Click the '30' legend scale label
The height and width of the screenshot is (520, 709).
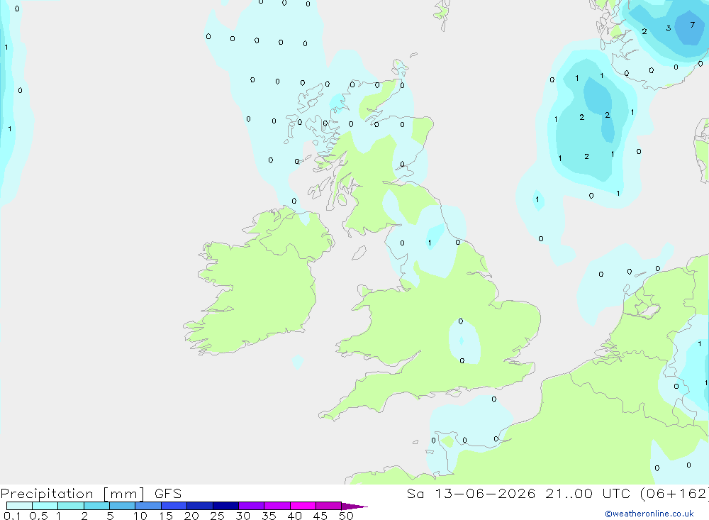coord(242,516)
